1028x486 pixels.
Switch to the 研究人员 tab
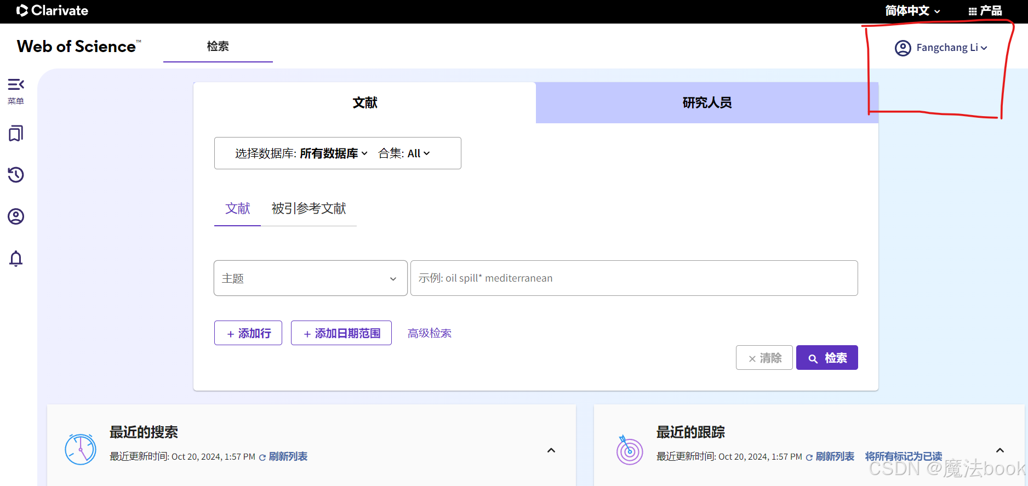[707, 102]
